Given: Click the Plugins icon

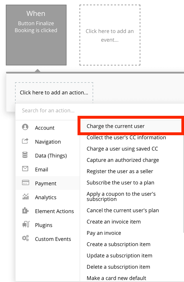Looking at the screenshot, I should coord(25,225).
